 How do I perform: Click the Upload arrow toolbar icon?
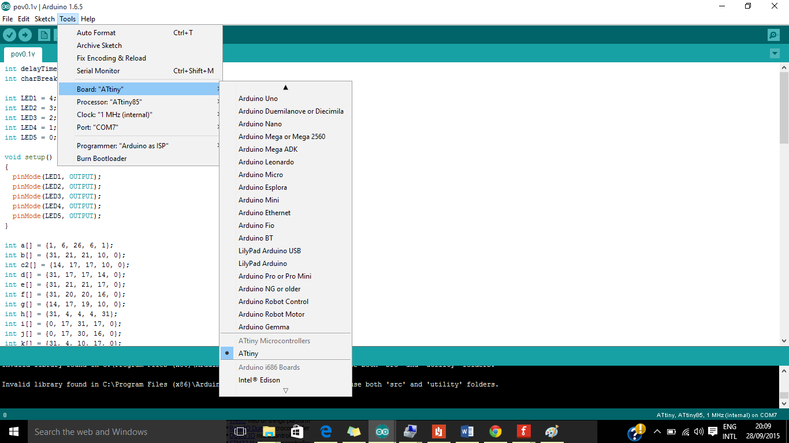click(x=25, y=35)
